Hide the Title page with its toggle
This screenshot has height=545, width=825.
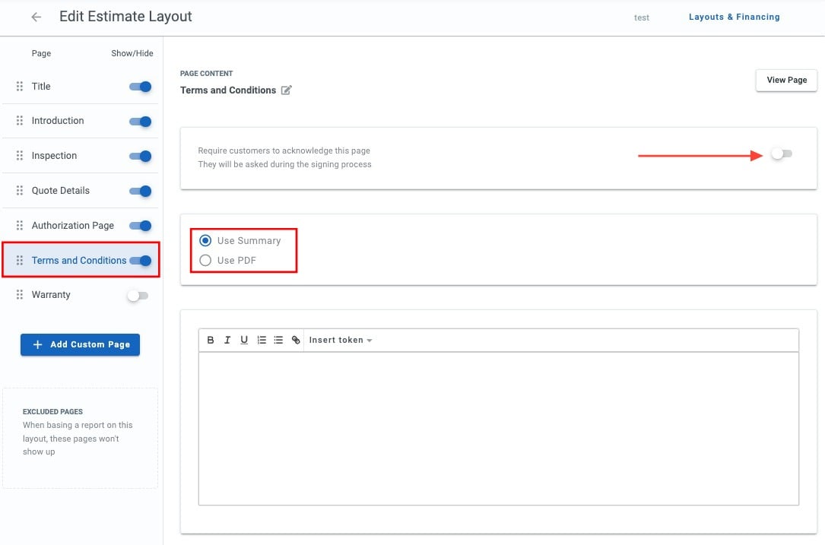[140, 87]
